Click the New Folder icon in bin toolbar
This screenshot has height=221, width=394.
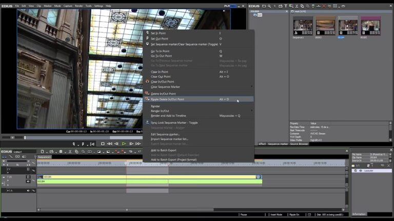tap(264, 6)
